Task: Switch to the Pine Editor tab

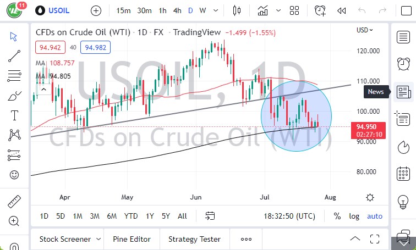Action: (x=132, y=239)
